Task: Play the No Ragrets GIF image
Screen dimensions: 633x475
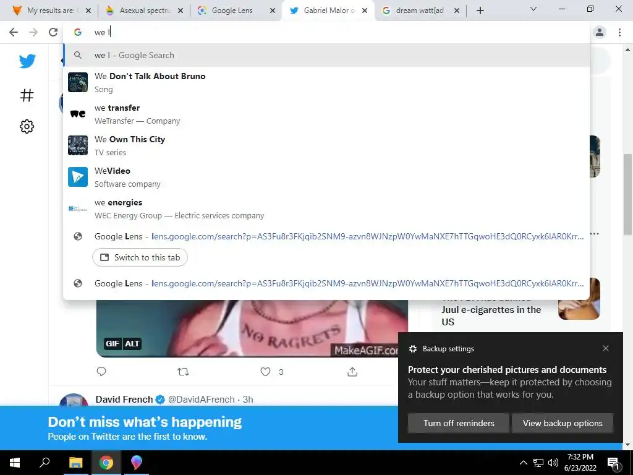Action: pyautogui.click(x=252, y=328)
